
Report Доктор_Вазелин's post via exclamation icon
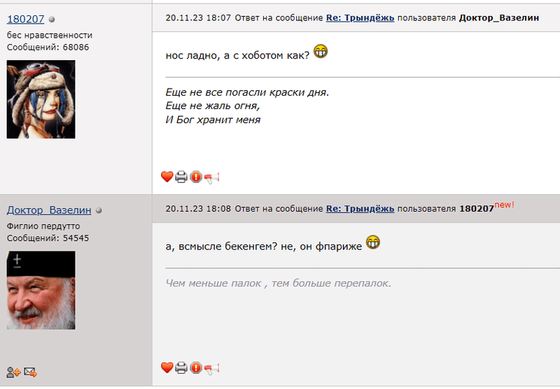click(196, 367)
